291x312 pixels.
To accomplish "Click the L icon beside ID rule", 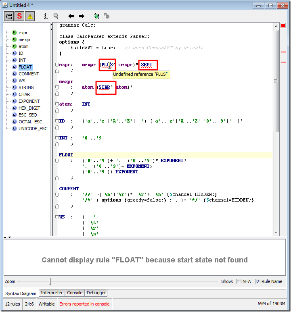I will point(14,53).
